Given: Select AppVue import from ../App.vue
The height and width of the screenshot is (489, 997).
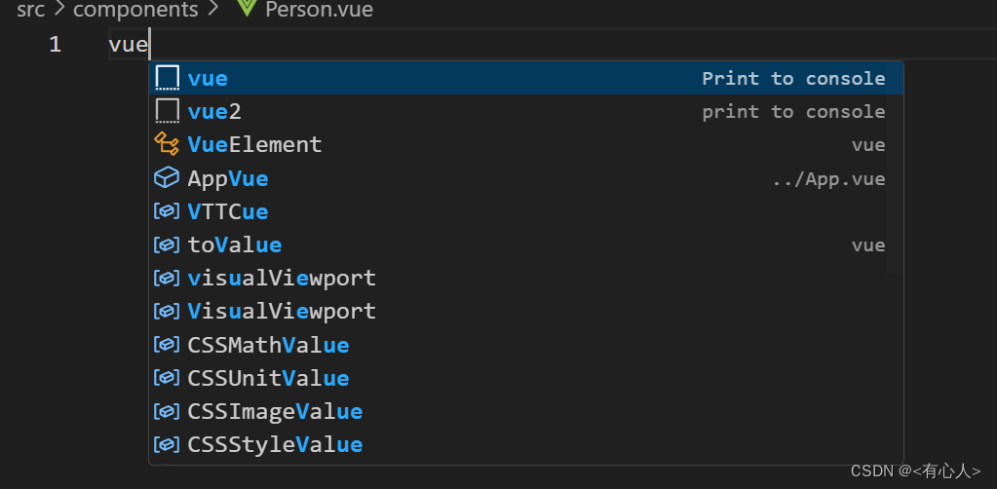Looking at the screenshot, I should [x=526, y=178].
